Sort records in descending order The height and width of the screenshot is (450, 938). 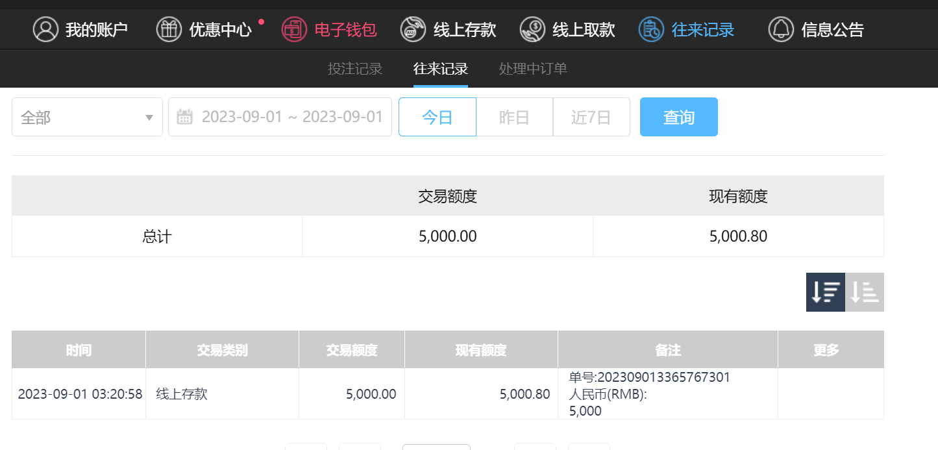(x=826, y=292)
